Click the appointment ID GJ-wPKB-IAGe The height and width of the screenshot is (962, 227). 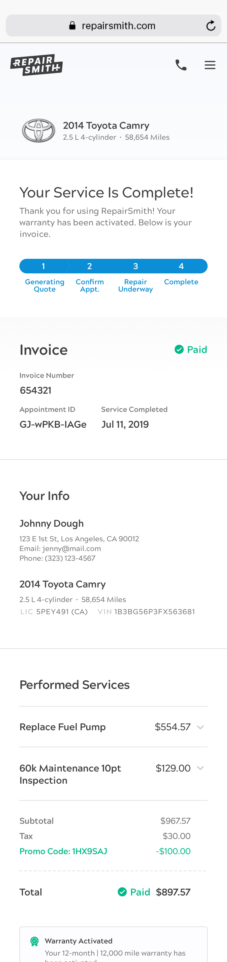(x=53, y=424)
